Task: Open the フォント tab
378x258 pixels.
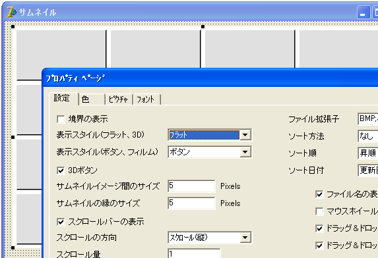Action: (146, 99)
